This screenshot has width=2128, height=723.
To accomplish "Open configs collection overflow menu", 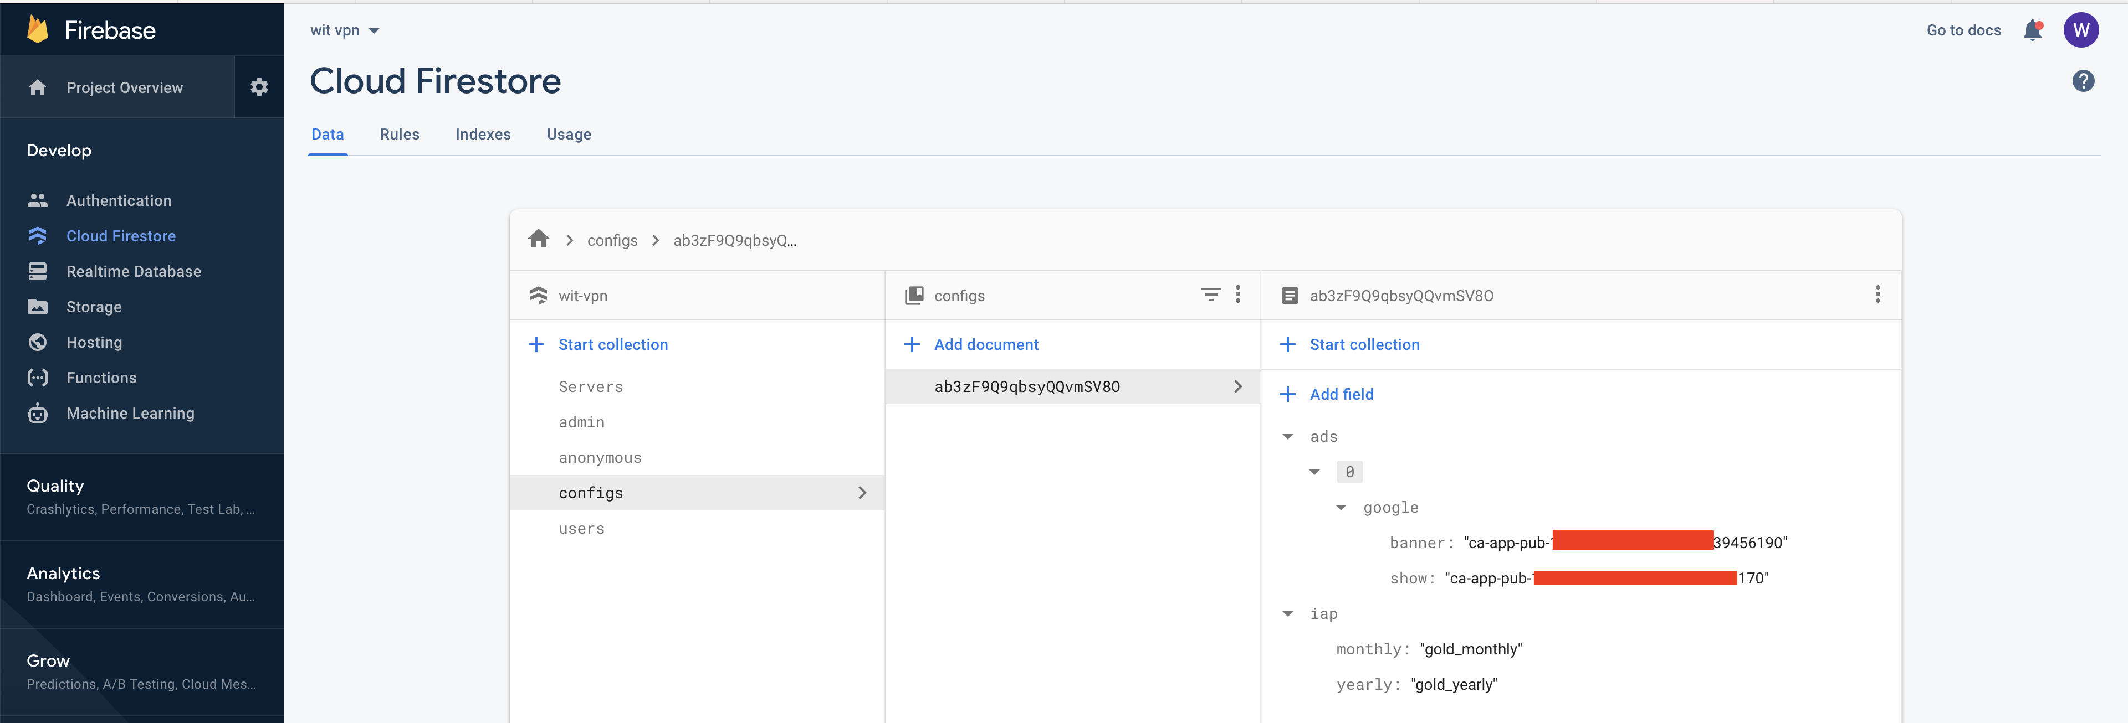I will pos(1237,295).
